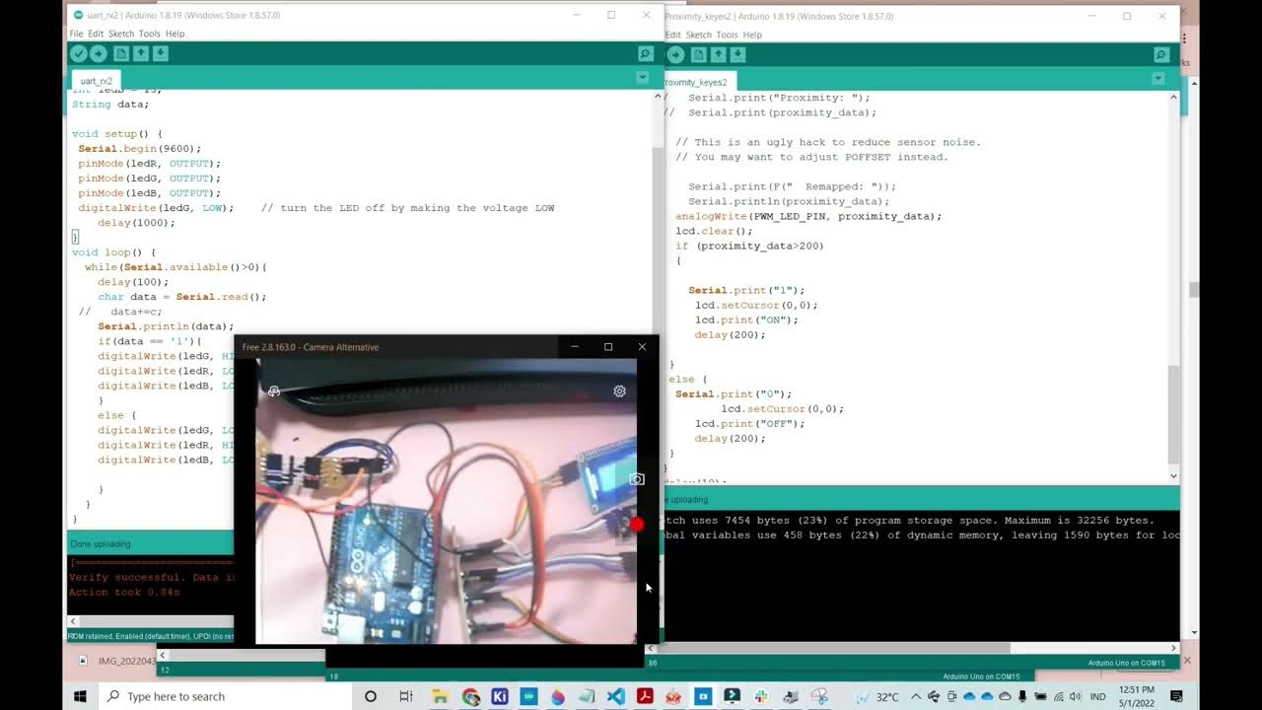Image resolution: width=1262 pixels, height=710 pixels.
Task: Open notification center icon
Action: tap(1176, 696)
